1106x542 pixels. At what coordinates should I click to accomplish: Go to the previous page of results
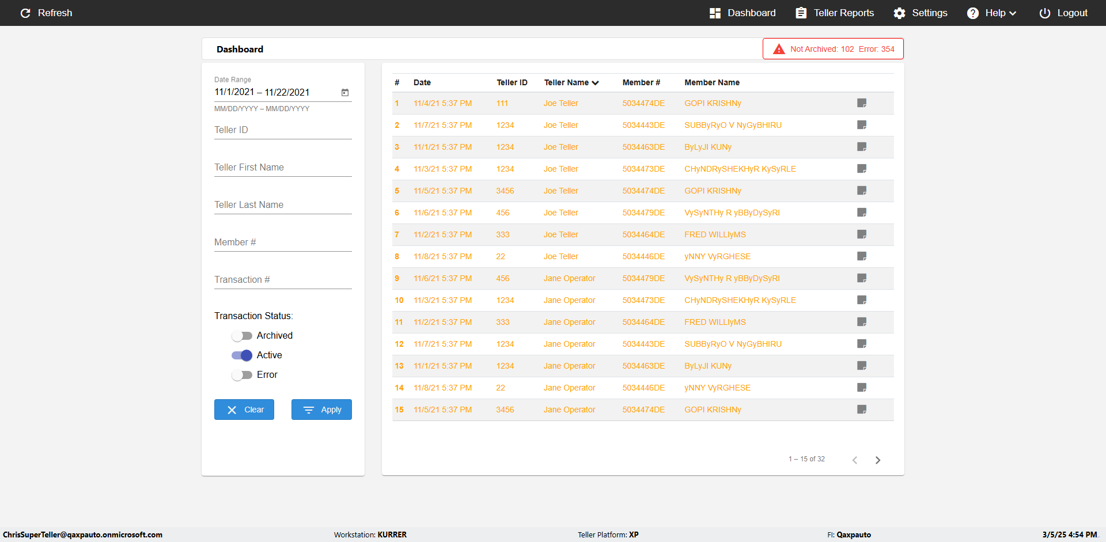click(855, 460)
